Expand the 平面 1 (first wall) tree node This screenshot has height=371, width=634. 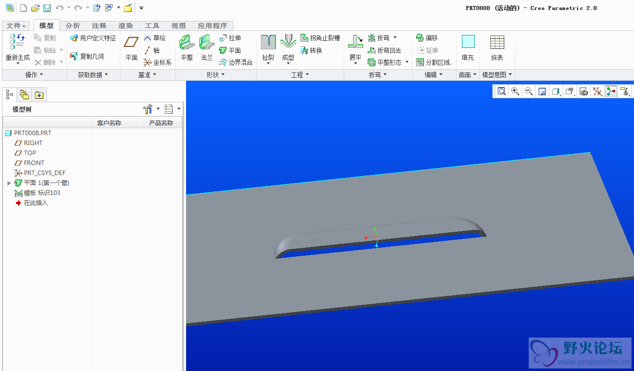point(9,183)
